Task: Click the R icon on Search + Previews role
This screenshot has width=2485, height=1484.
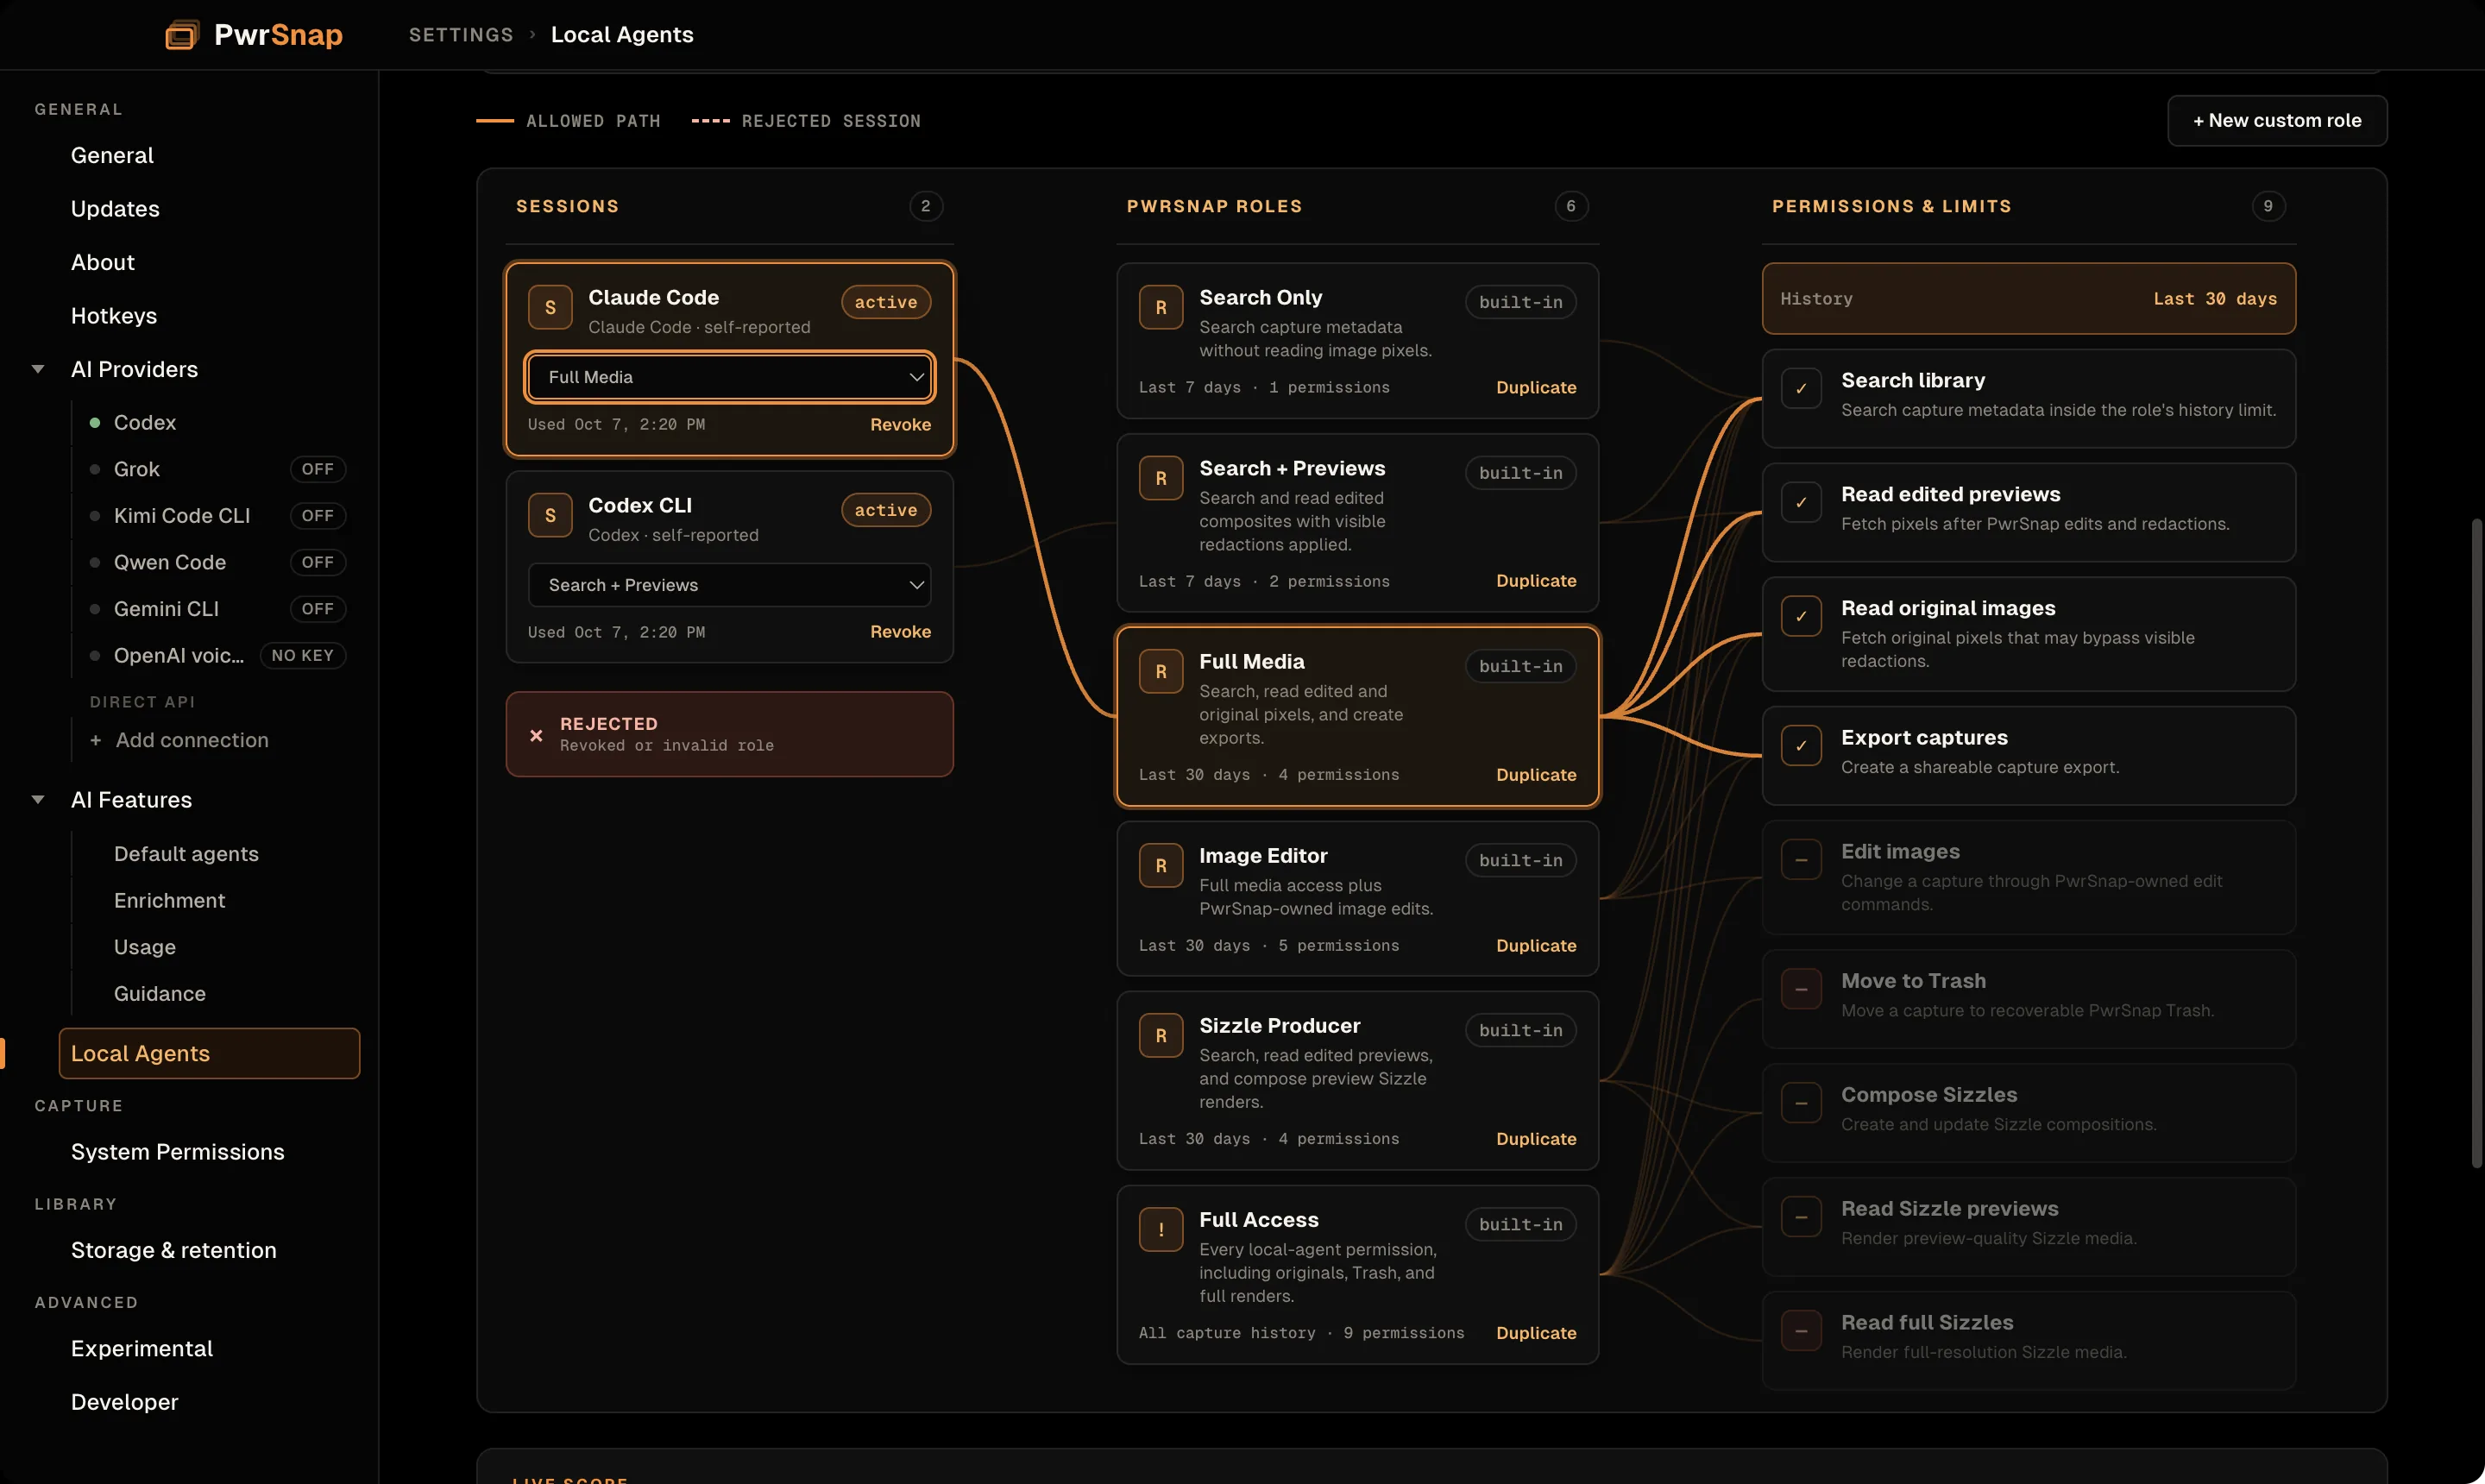Action: point(1161,479)
